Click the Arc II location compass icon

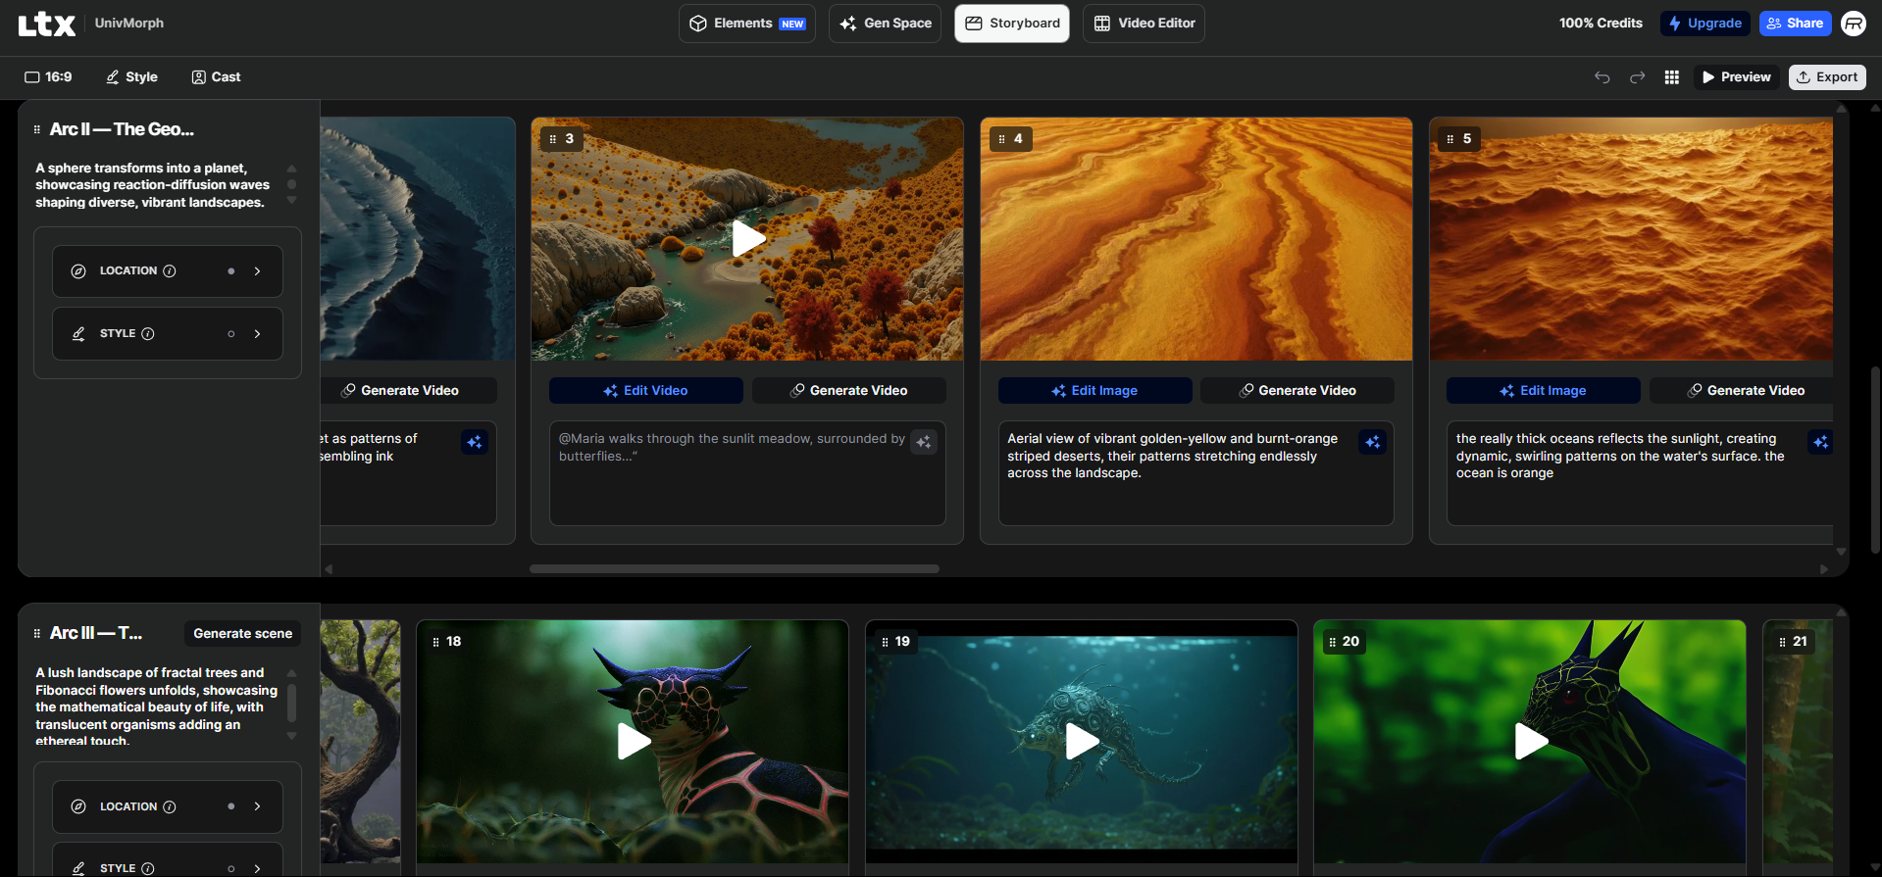click(78, 271)
